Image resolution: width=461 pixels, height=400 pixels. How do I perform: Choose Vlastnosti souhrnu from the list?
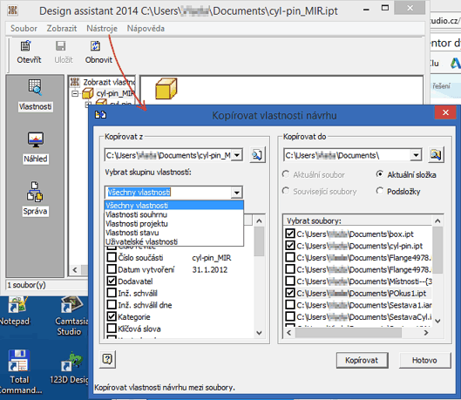pyautogui.click(x=174, y=214)
